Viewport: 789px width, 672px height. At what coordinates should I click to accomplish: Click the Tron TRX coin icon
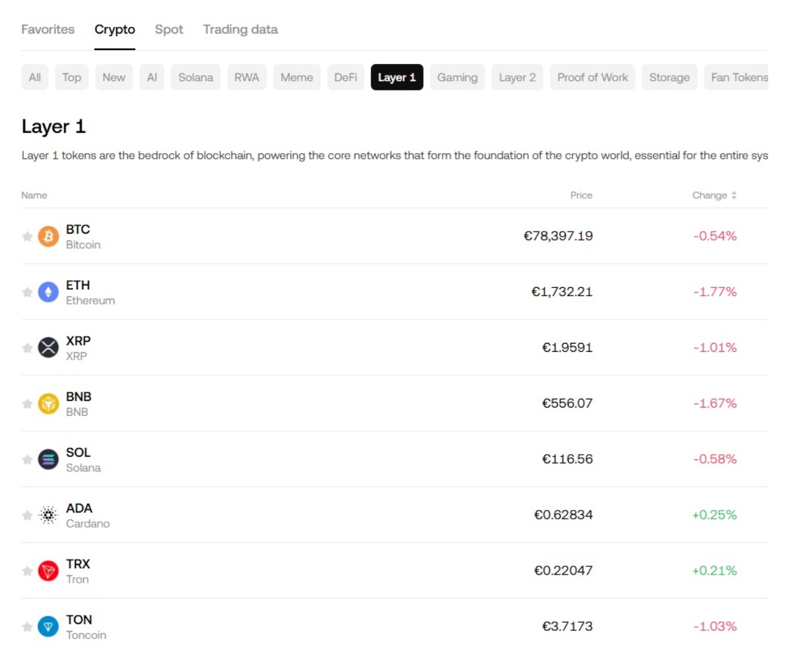click(47, 571)
